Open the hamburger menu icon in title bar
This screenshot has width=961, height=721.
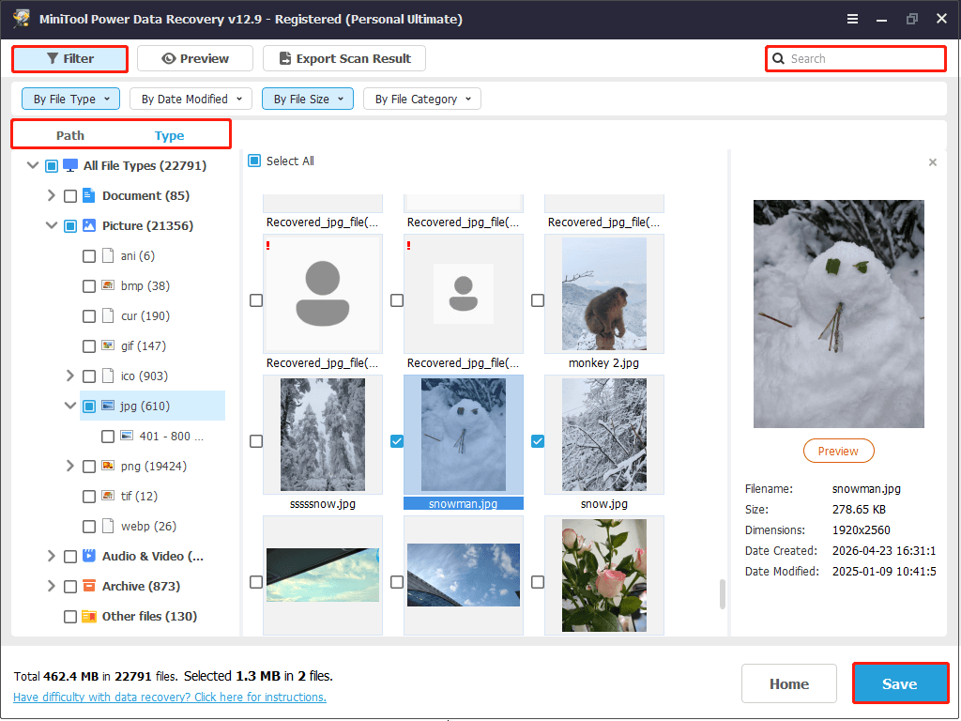(x=852, y=19)
